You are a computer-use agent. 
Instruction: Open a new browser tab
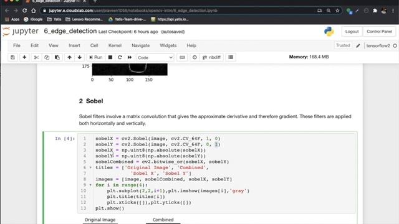pos(95,1)
